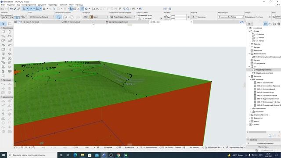The image size is (281, 158).
Task: Activate the Inject Parameters syringe icon
Action: coord(18,9)
